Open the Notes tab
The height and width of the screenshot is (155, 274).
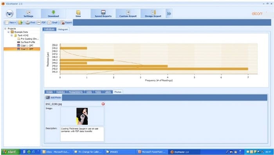point(98,92)
